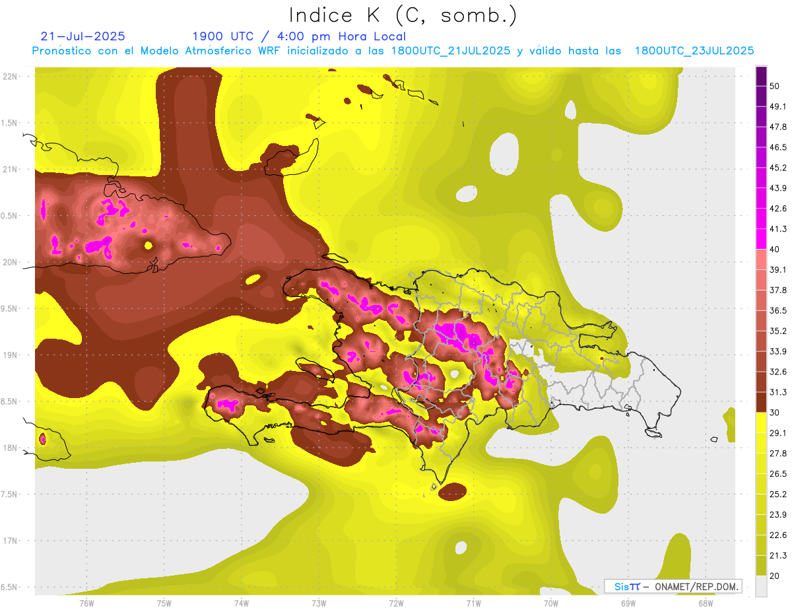Click the colorbar value '25.2'
The image size is (792, 612).
777,494
